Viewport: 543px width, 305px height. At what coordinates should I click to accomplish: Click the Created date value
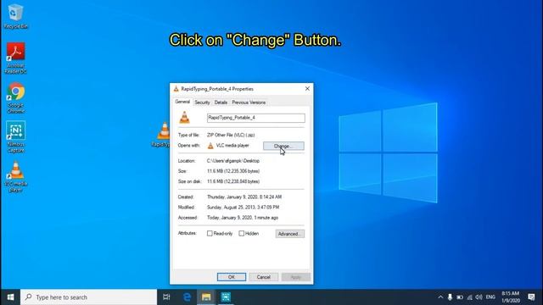[244, 197]
